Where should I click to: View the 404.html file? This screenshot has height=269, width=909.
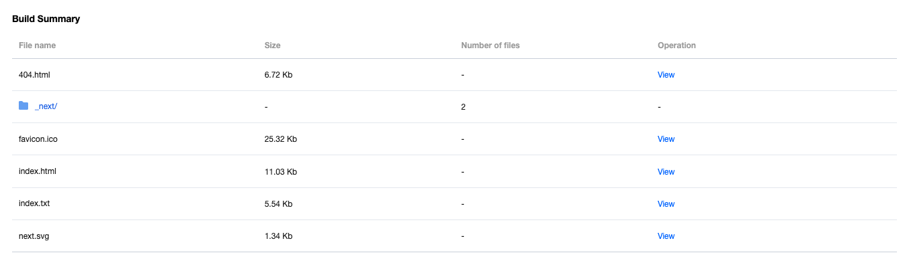pos(666,75)
